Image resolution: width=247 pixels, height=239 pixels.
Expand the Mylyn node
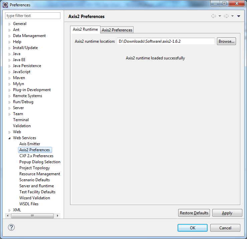click(9, 84)
